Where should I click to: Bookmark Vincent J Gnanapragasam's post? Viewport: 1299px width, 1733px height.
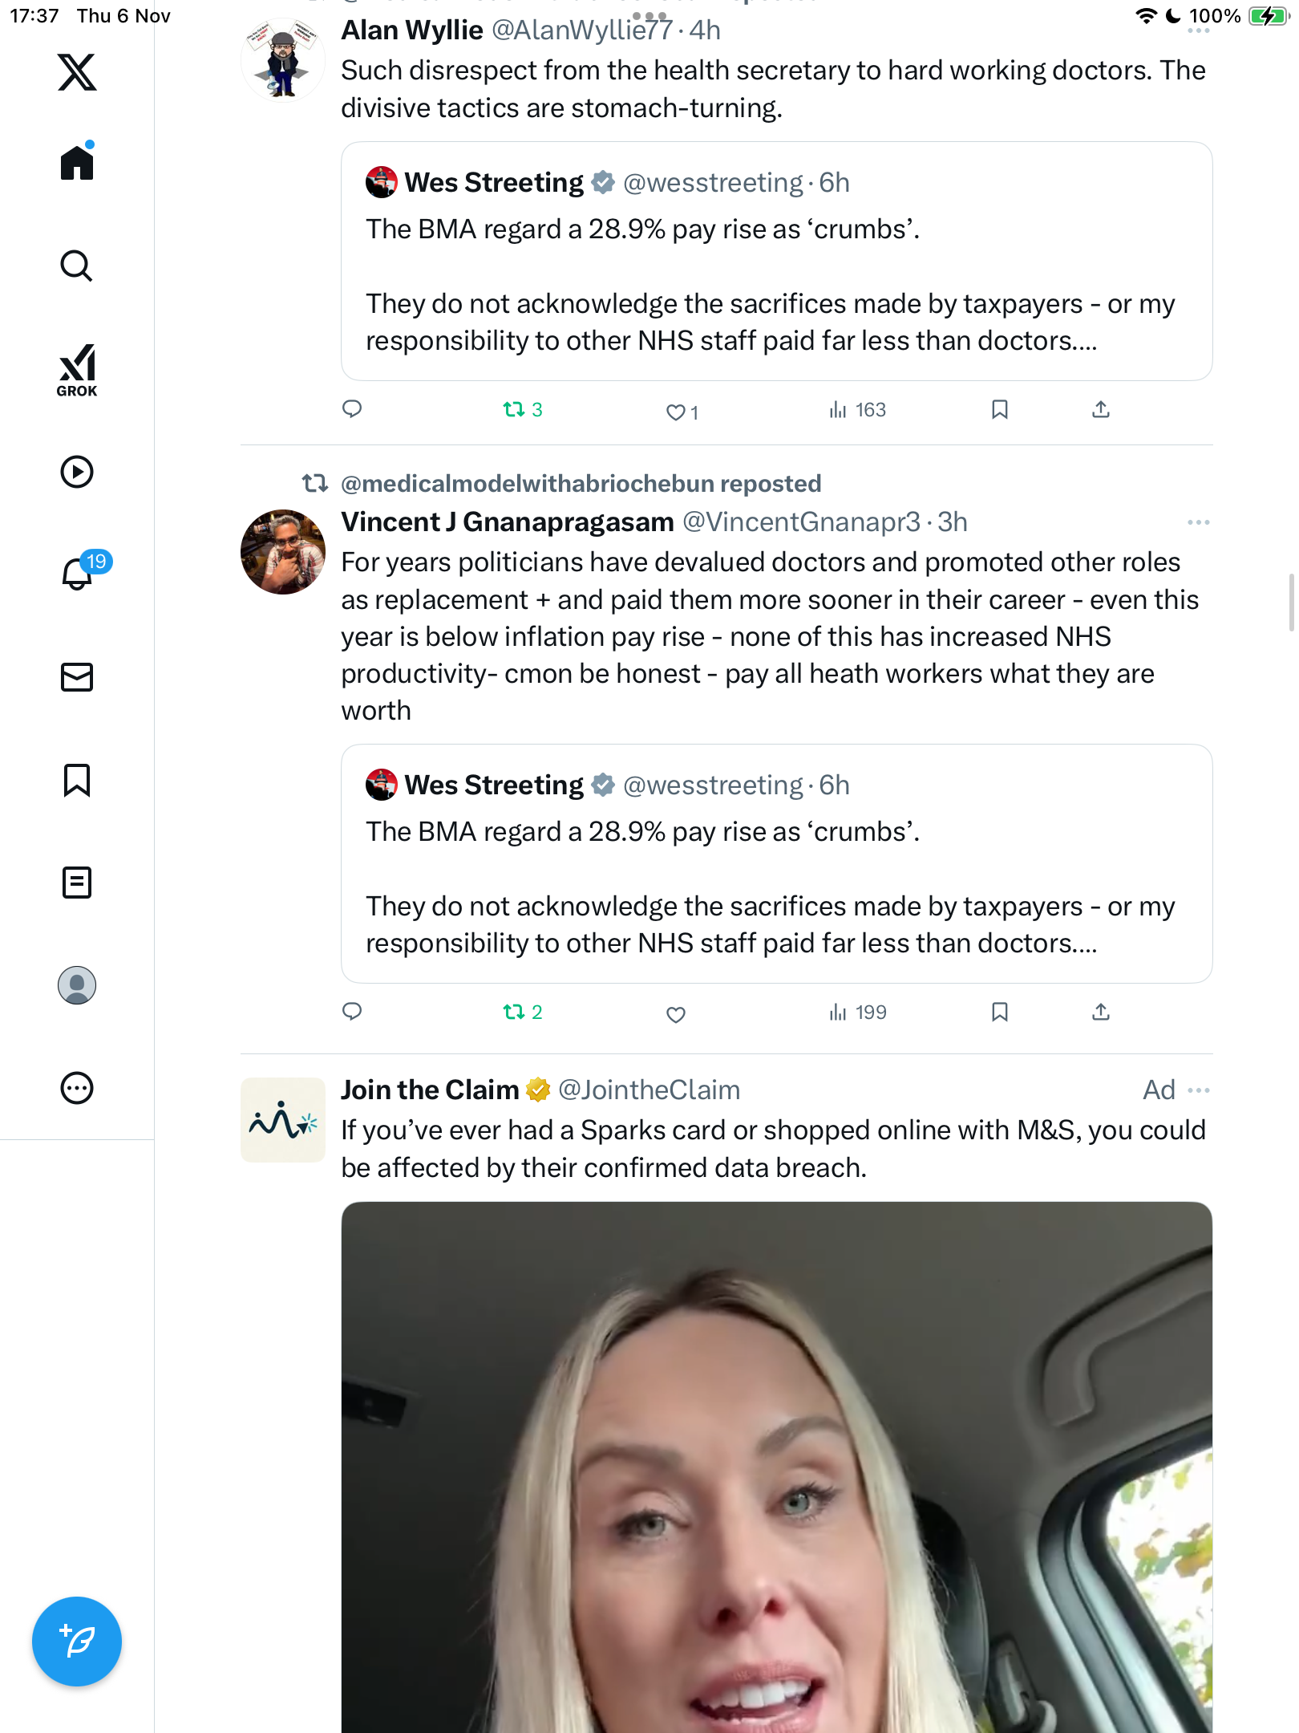(999, 1013)
